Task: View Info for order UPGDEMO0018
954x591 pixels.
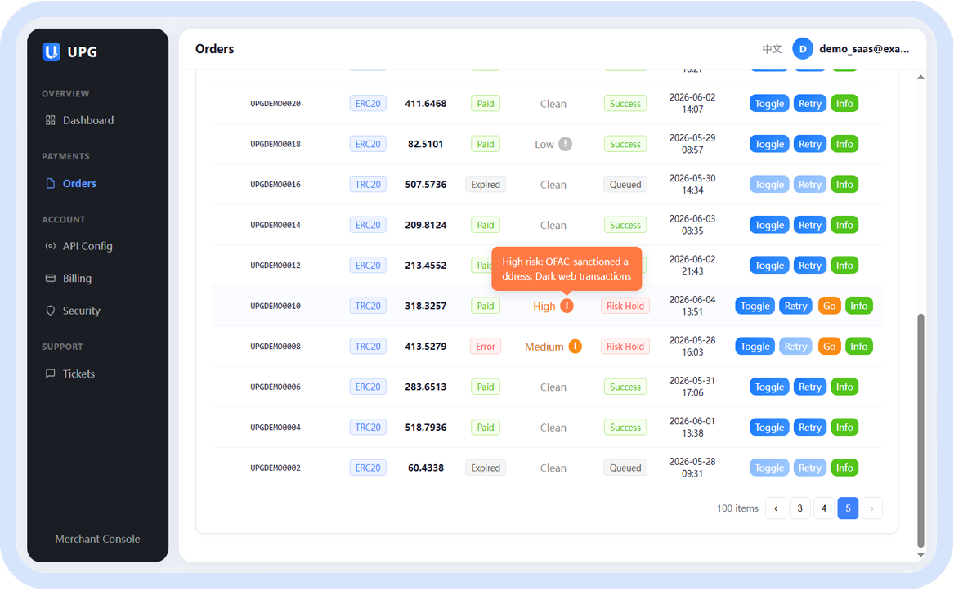Action: (844, 144)
